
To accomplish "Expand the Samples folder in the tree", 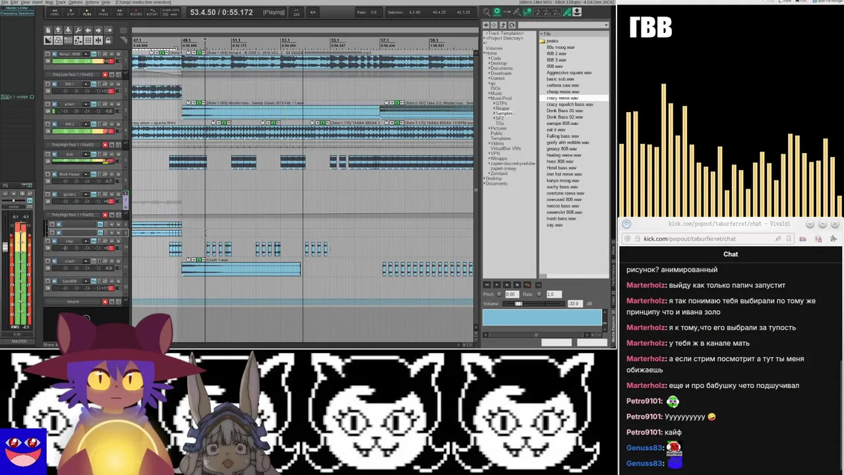I will (494, 113).
